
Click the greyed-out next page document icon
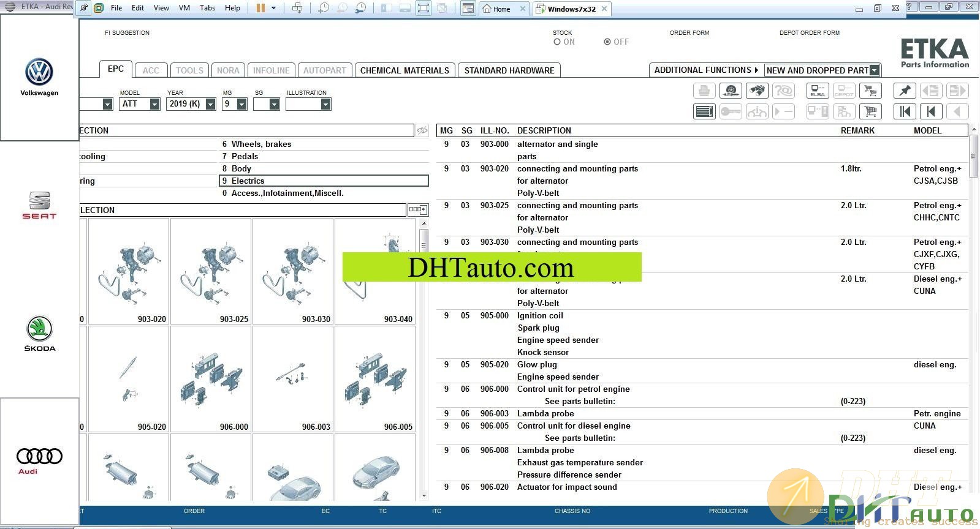(x=957, y=91)
